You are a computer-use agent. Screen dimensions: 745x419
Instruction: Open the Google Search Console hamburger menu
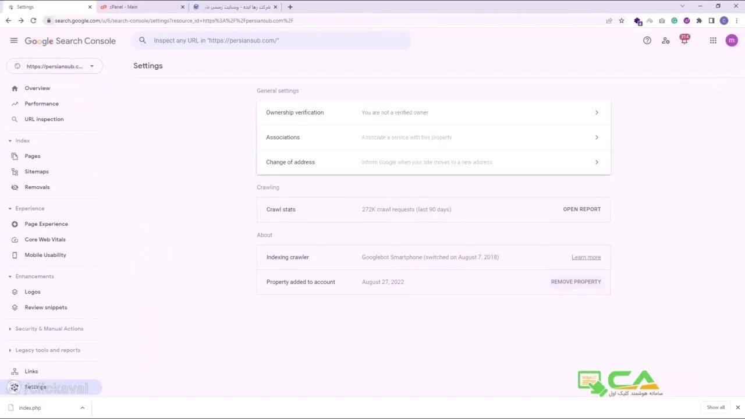click(x=14, y=41)
